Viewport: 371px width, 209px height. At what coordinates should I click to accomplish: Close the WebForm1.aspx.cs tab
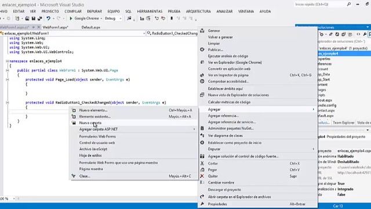39,27
